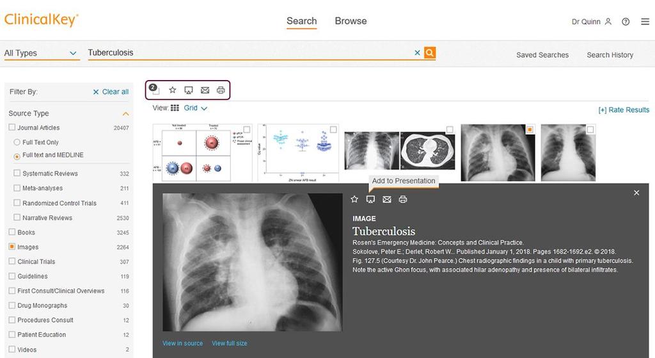Screen dimensions: 655x358
Task: Check the Meta-analyses filter
Action: pos(17,188)
